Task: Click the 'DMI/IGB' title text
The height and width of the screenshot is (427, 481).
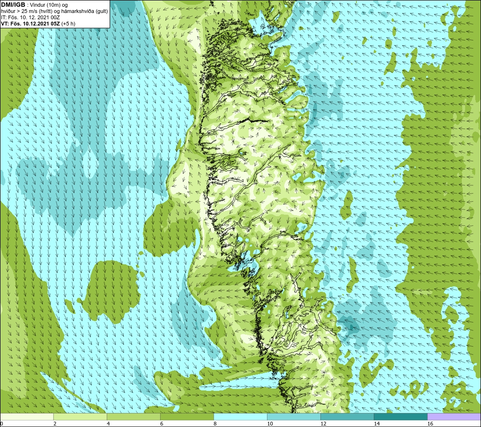Action: point(13,5)
